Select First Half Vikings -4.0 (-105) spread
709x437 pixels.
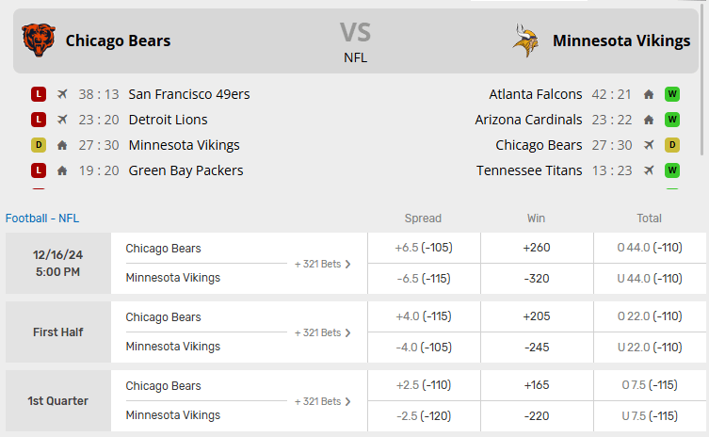[x=423, y=347]
